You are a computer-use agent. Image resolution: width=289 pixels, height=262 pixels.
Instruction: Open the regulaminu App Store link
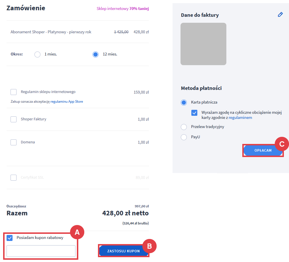click(67, 102)
